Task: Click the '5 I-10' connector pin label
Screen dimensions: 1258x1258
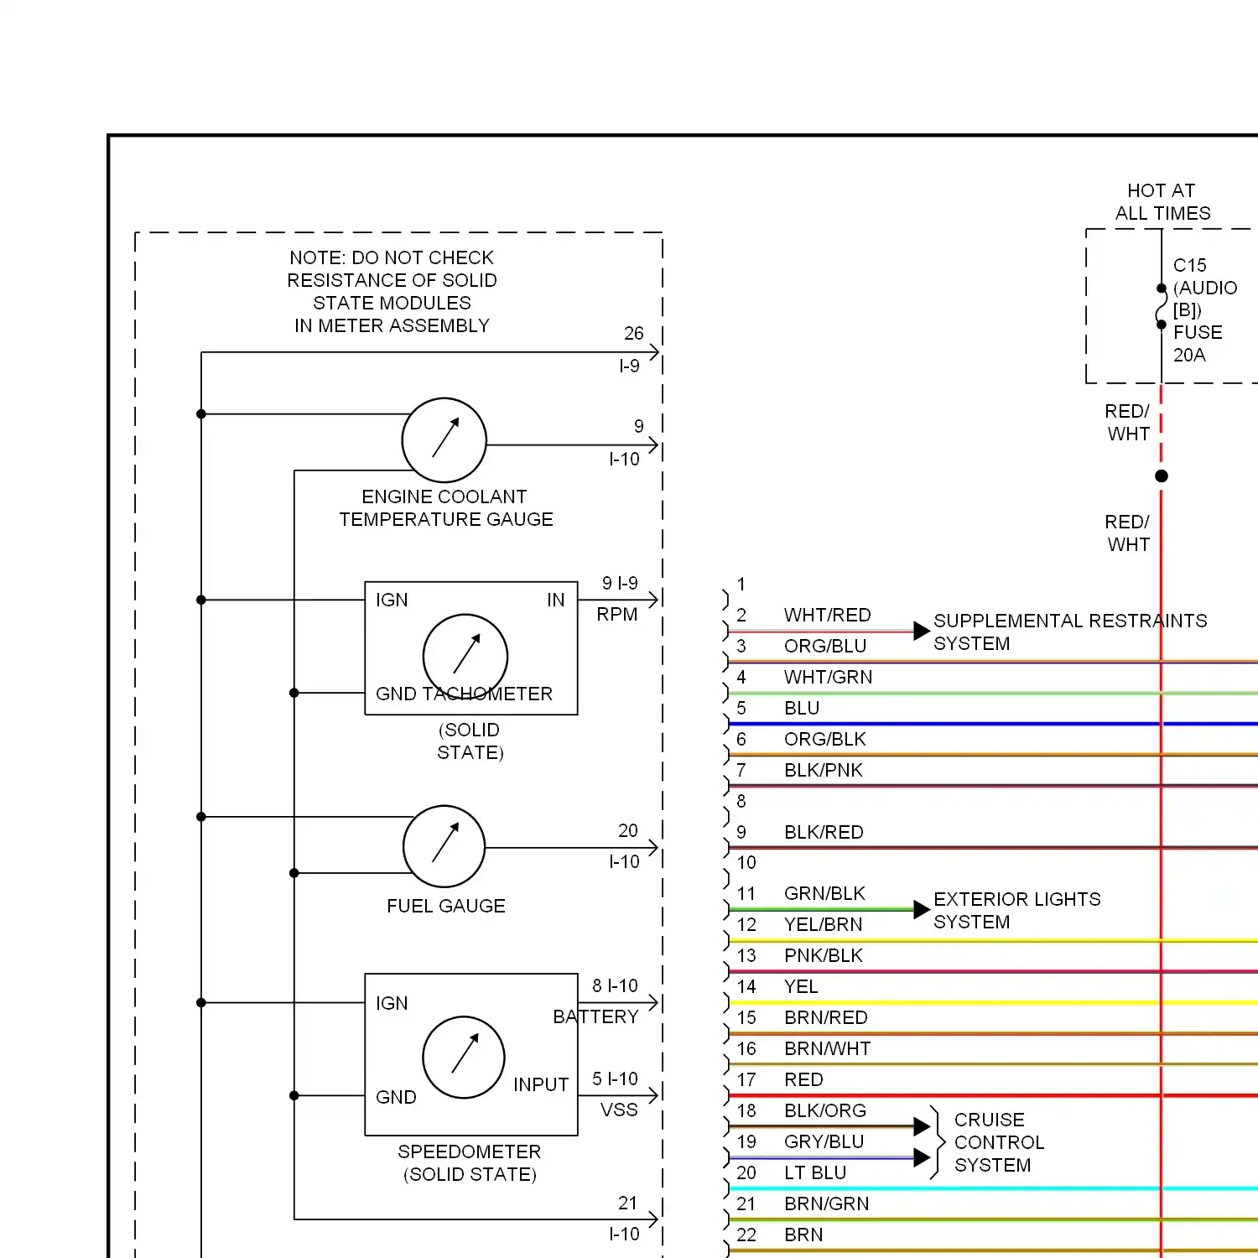Action: click(x=615, y=1079)
